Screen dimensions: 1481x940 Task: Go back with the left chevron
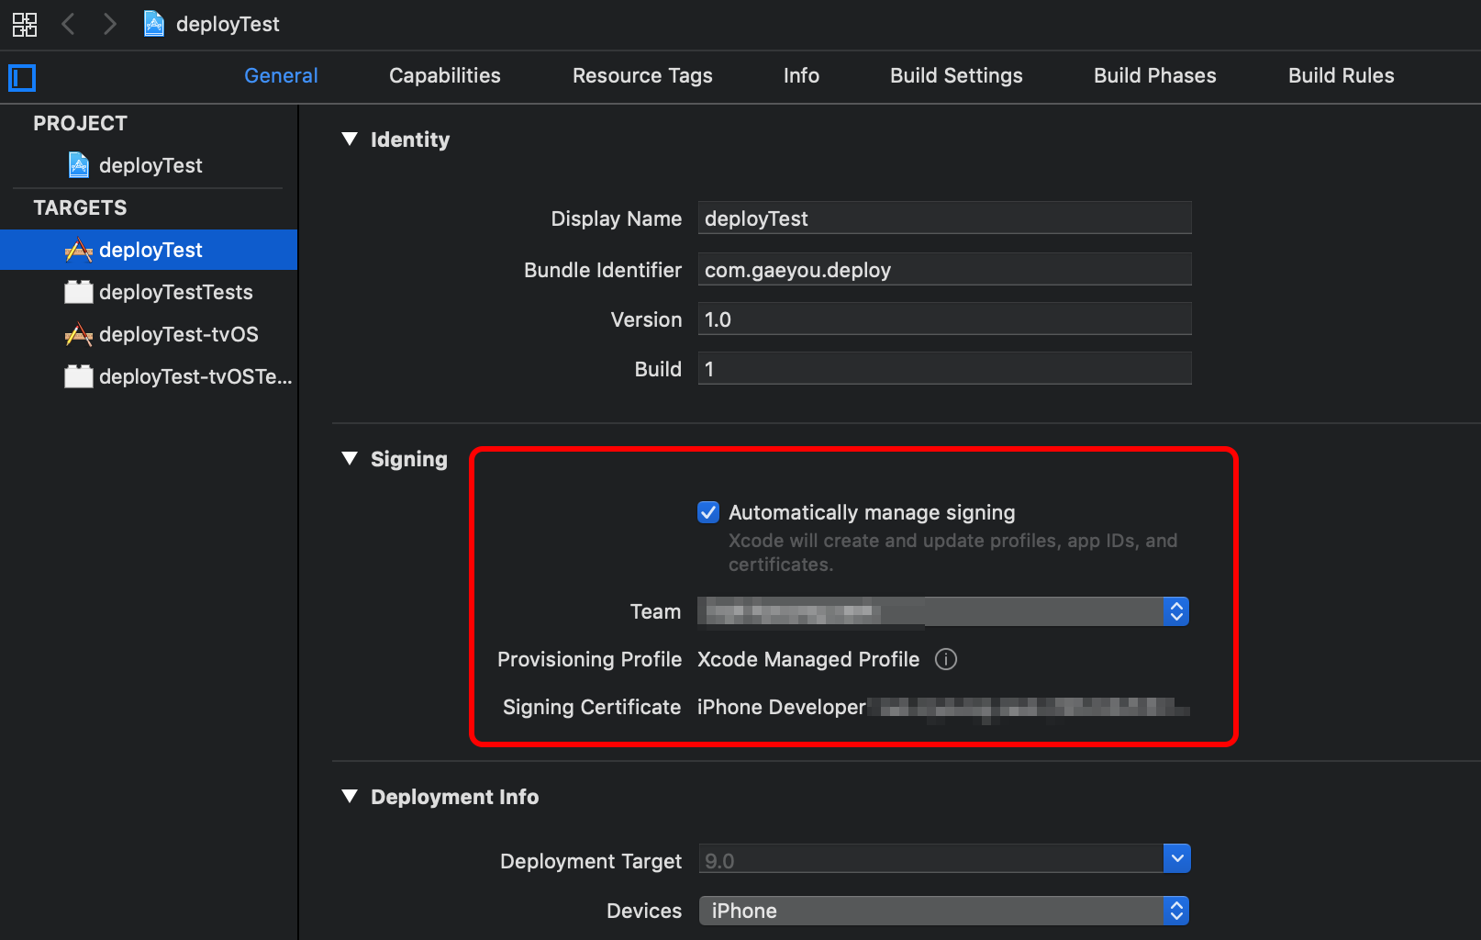tap(68, 24)
